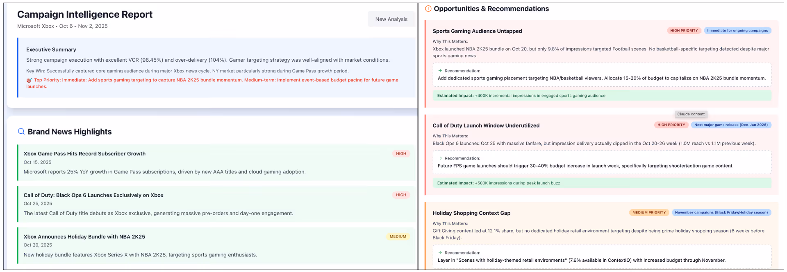
Task: Click the Call of Duty Launch Window Underutilized title
Action: (486, 126)
